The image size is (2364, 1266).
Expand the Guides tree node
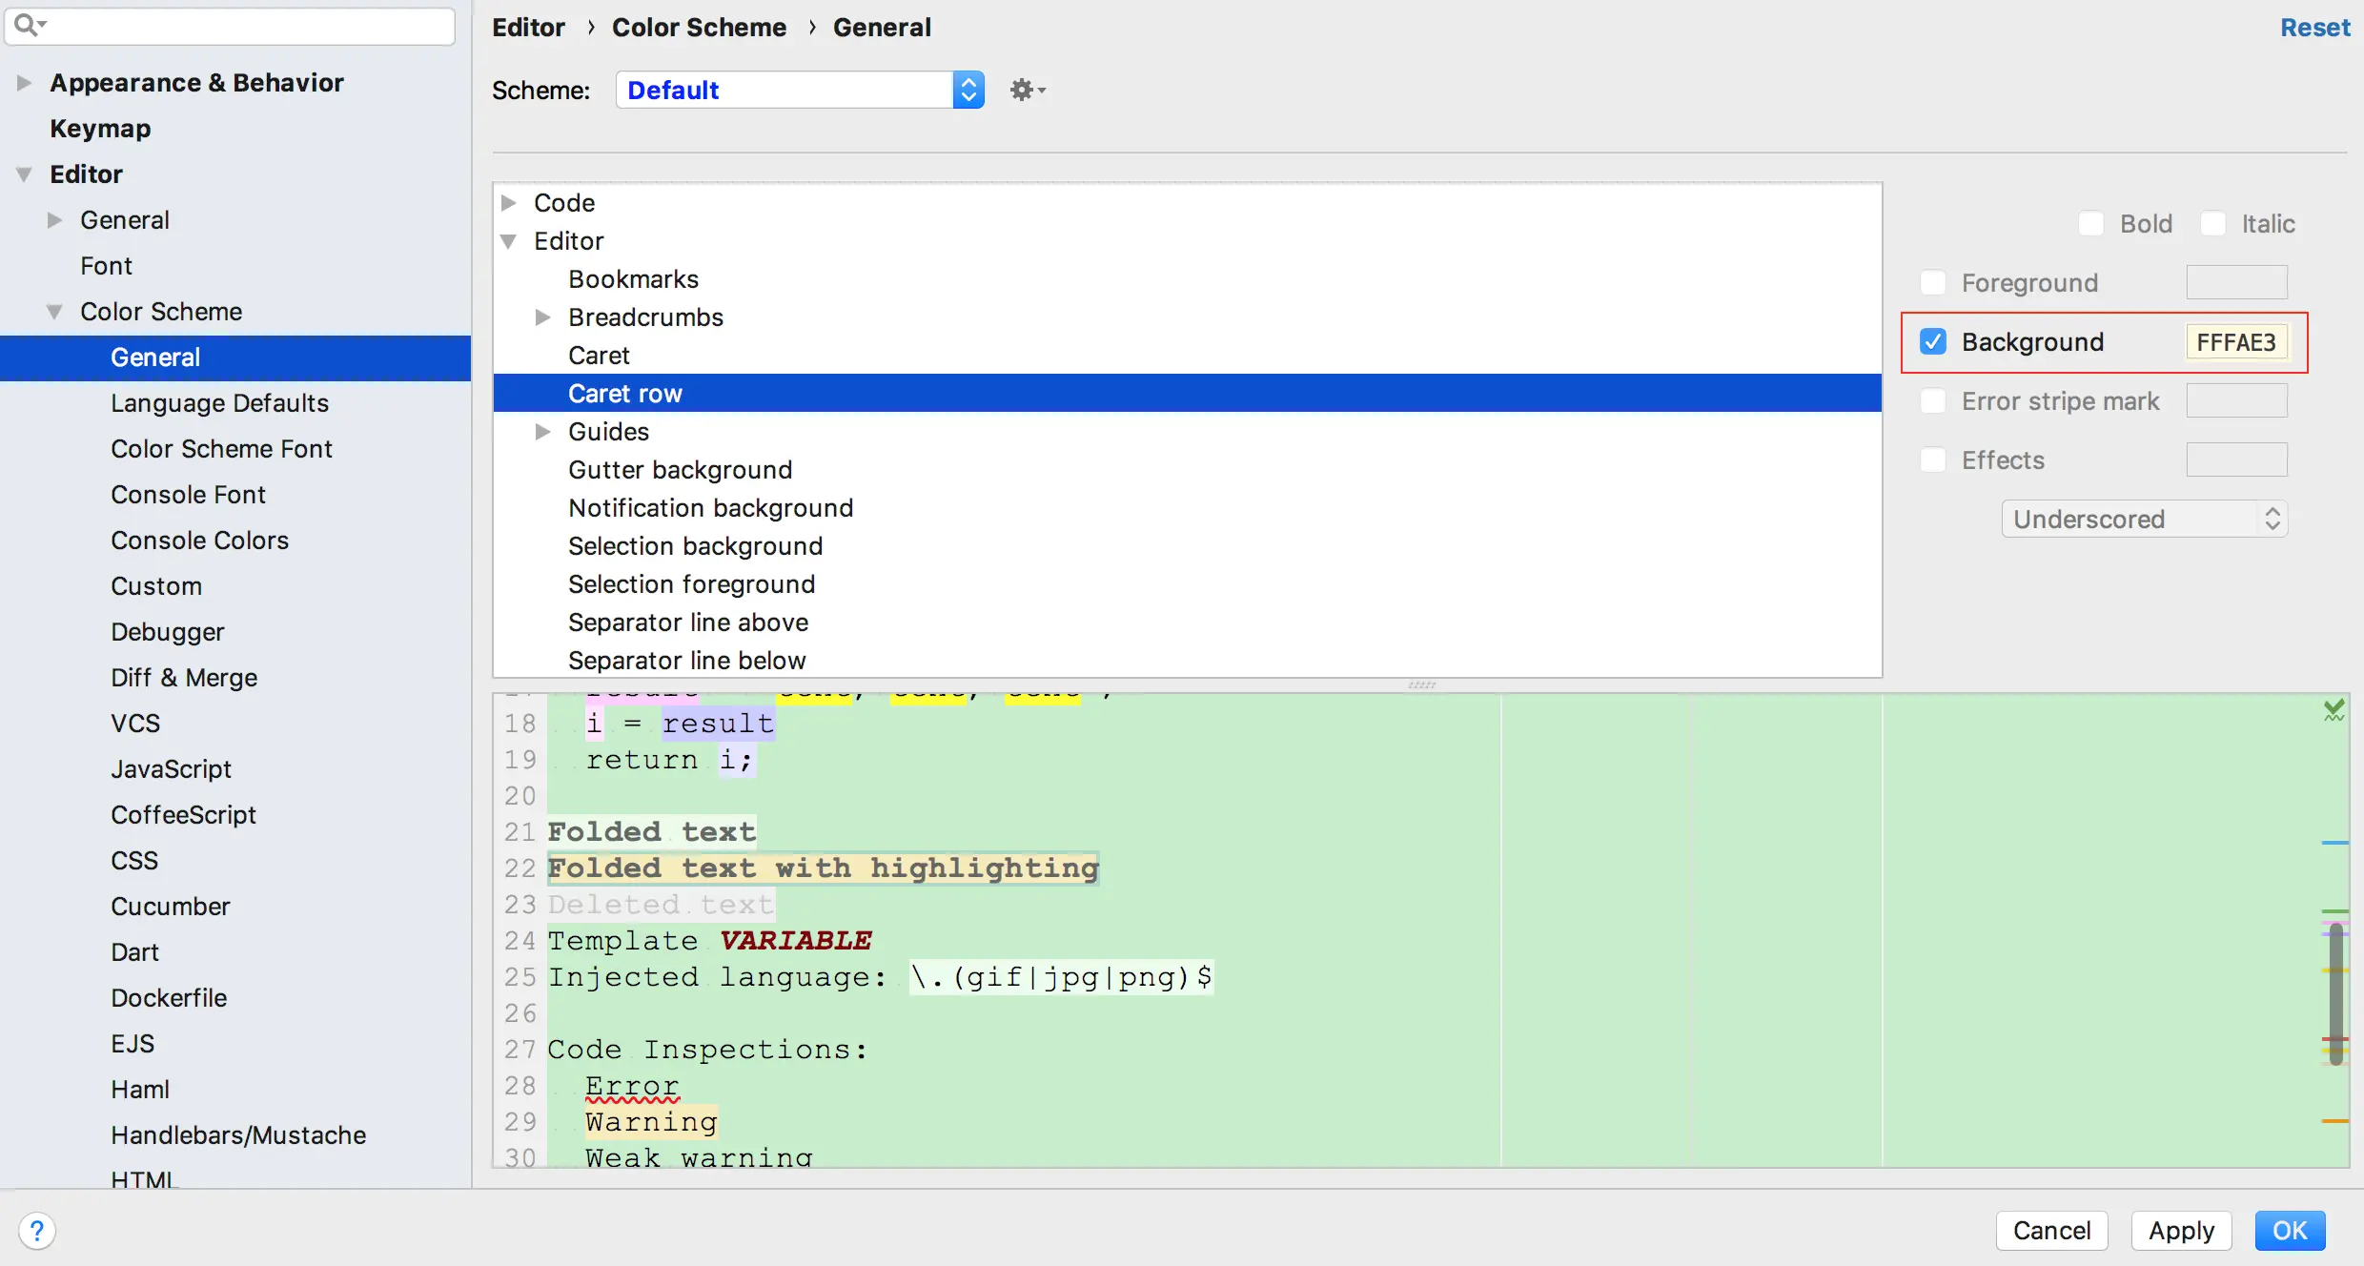542,432
